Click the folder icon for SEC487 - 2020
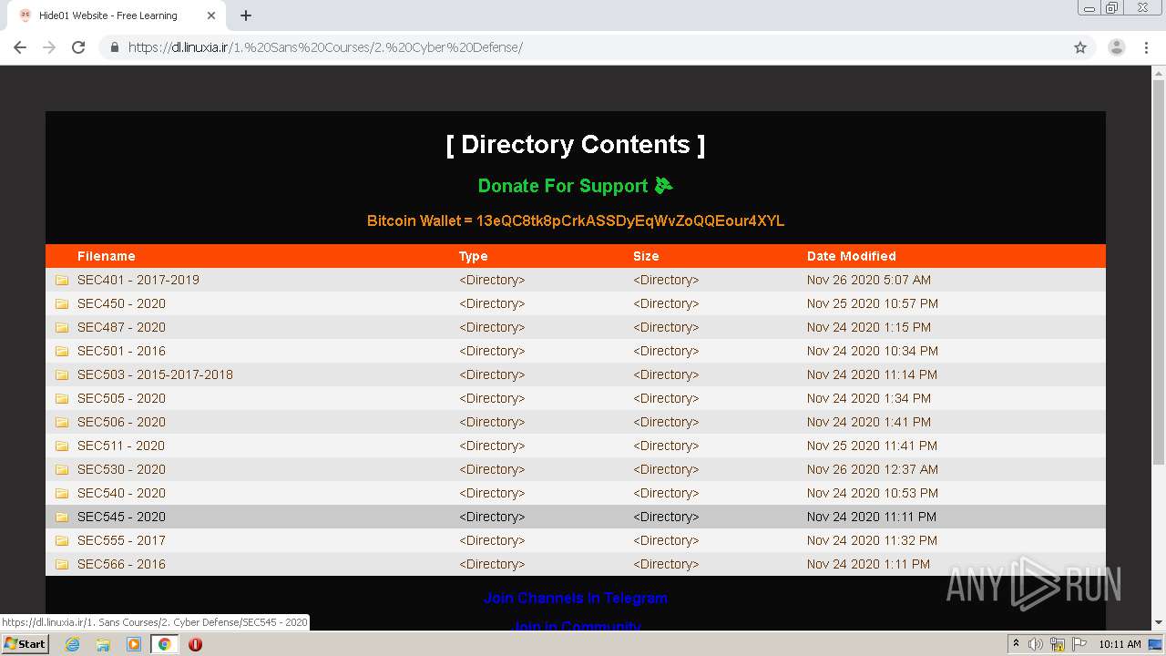Viewport: 1166px width, 656px height. point(62,328)
